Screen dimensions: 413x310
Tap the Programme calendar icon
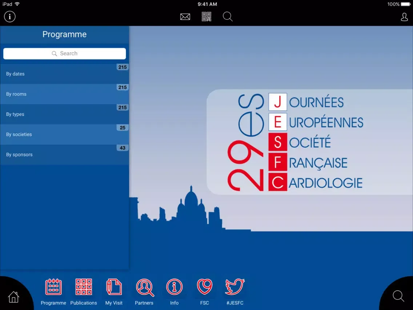[53, 287]
